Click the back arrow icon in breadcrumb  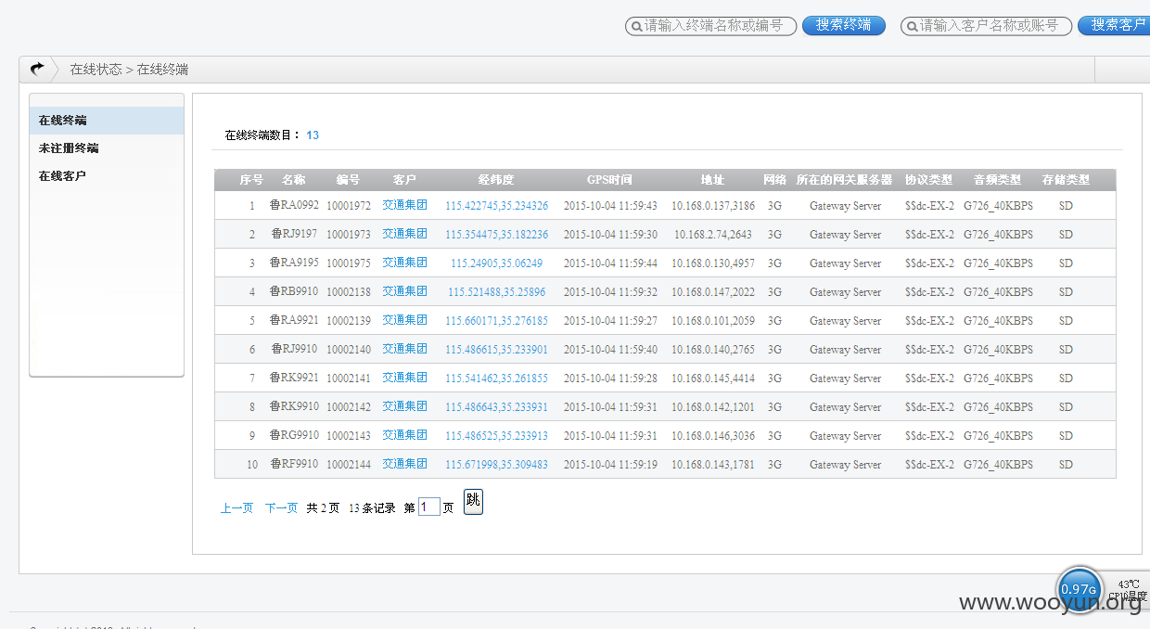(36, 69)
